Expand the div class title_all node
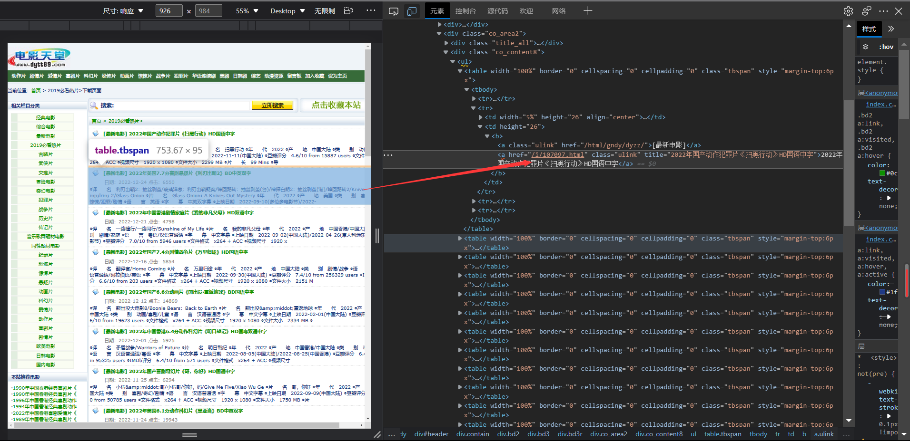 click(446, 43)
